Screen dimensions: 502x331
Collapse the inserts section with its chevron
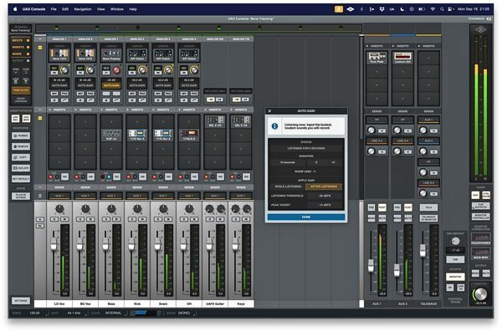(40, 109)
